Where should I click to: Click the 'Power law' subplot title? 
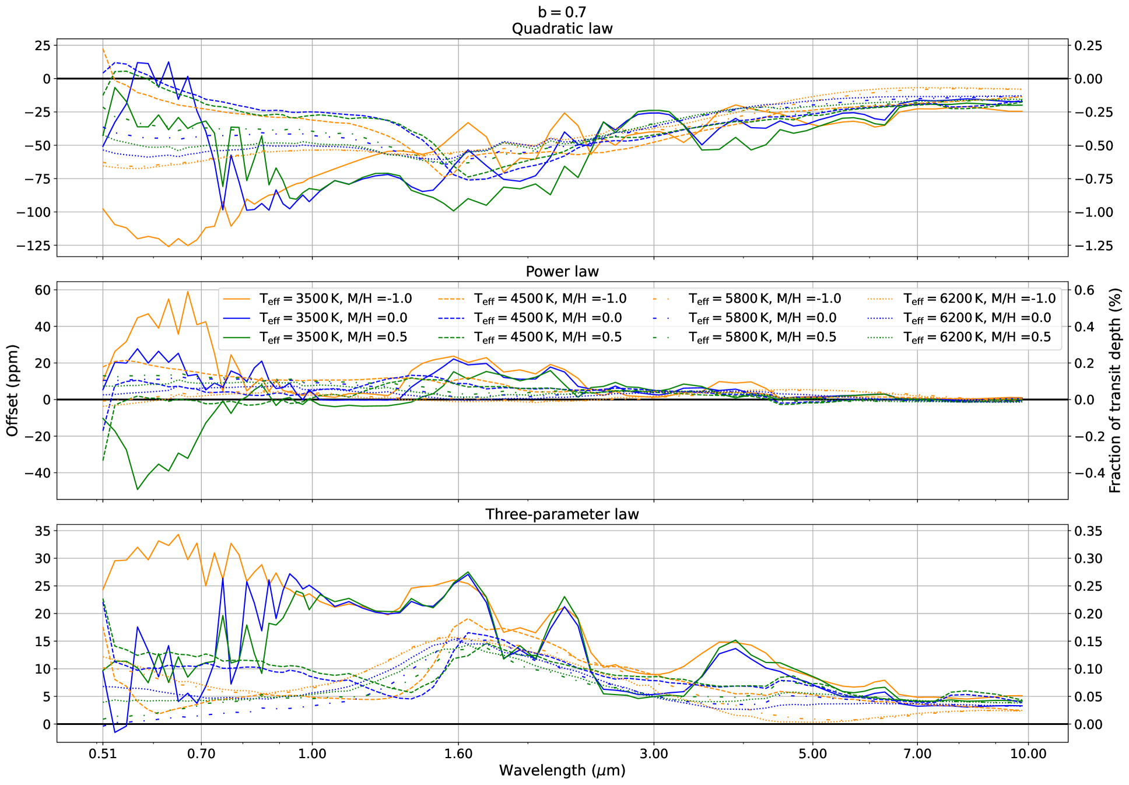pos(562,272)
